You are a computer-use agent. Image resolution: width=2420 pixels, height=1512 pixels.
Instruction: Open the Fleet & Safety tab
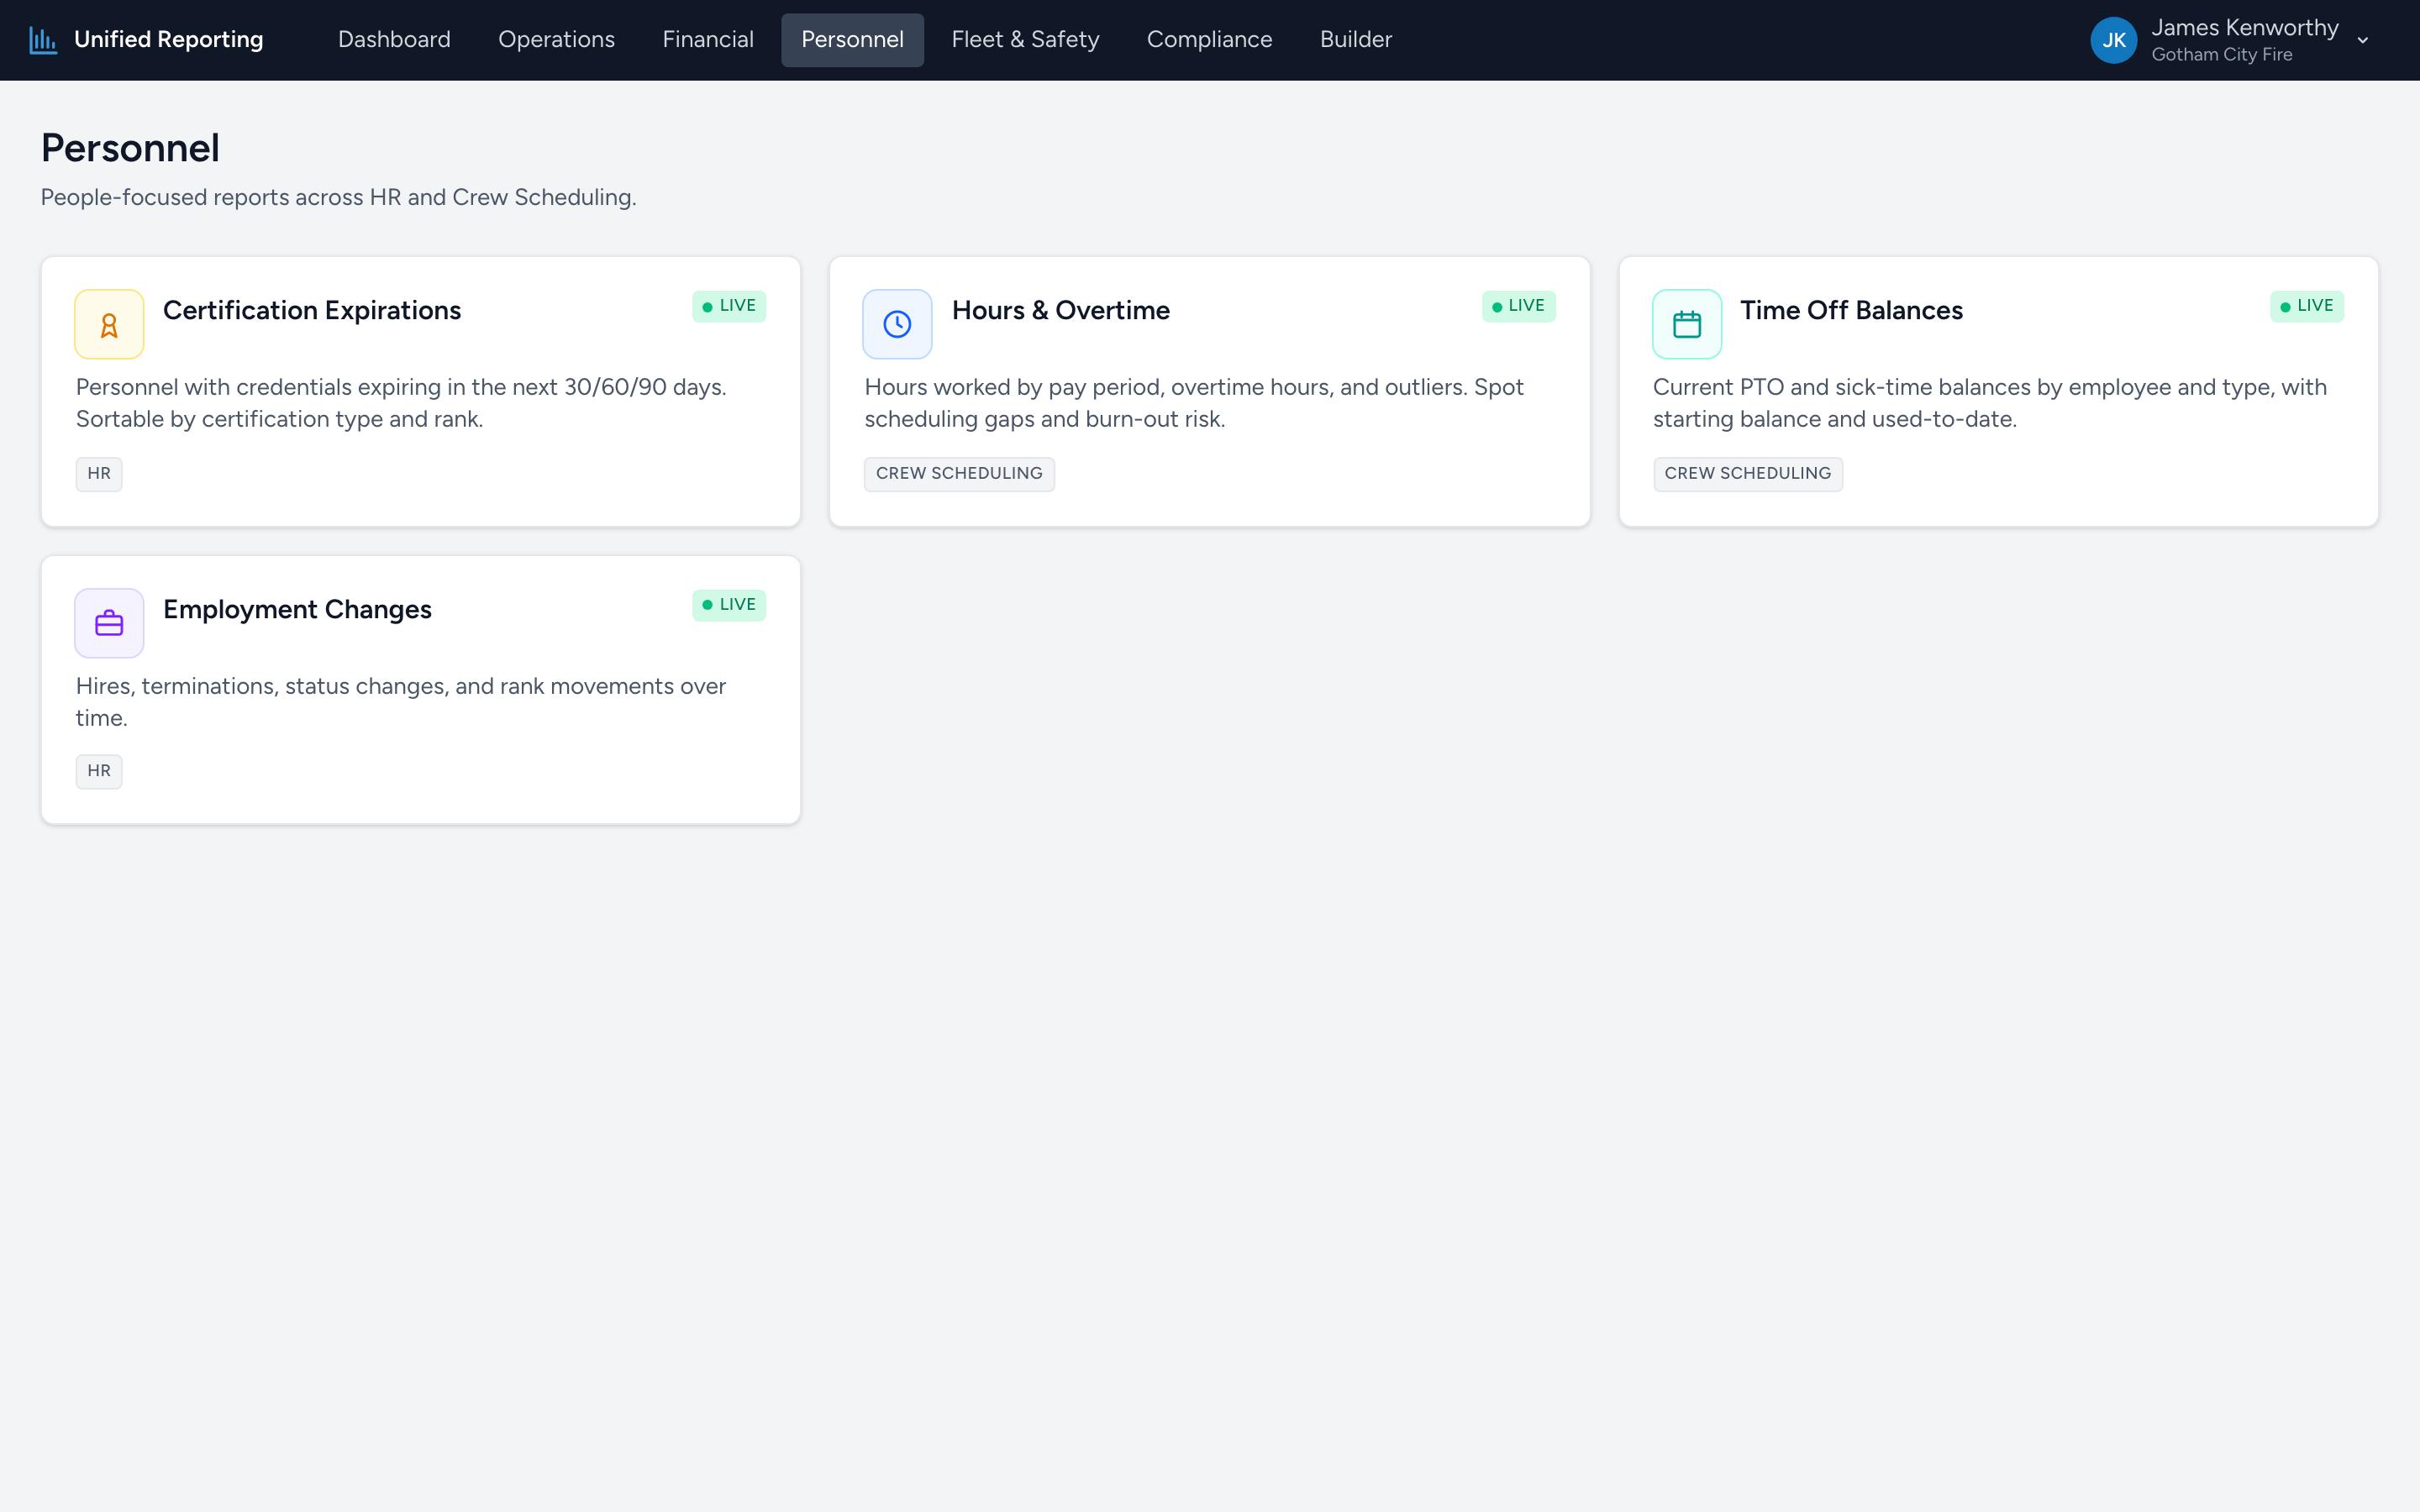point(1025,40)
